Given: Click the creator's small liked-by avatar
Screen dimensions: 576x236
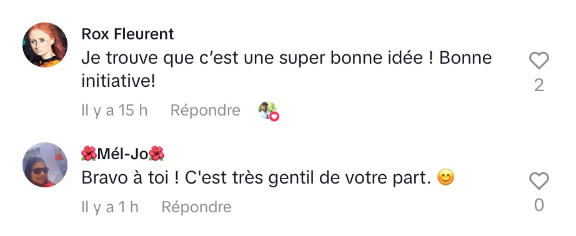Looking at the screenshot, I should click(267, 110).
